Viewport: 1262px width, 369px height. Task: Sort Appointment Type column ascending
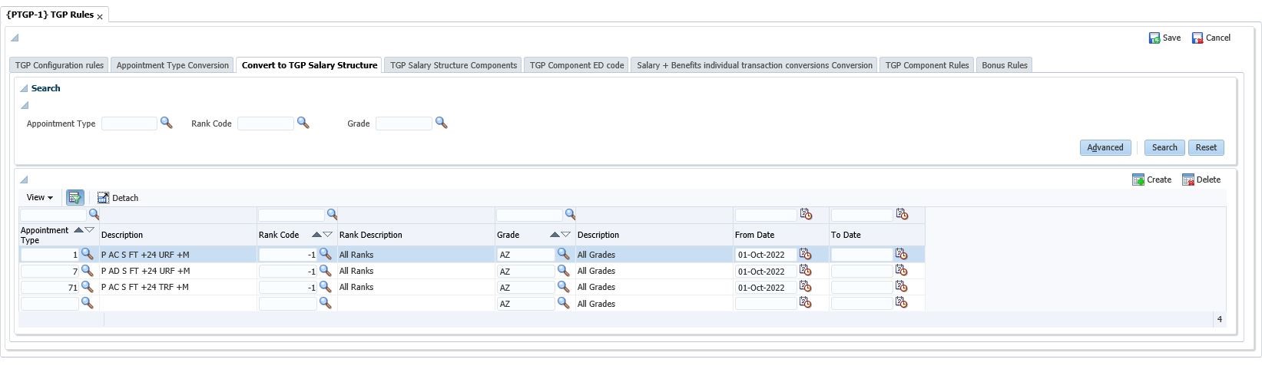(x=78, y=230)
